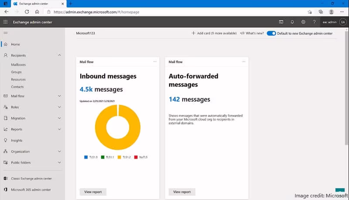Select Mailboxes under Recipients
Screen dimensions: 349x200
[18, 64]
